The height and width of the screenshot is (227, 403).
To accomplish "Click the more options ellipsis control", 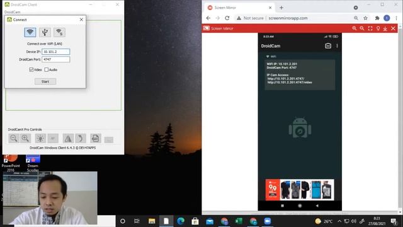I will [x=109, y=140].
